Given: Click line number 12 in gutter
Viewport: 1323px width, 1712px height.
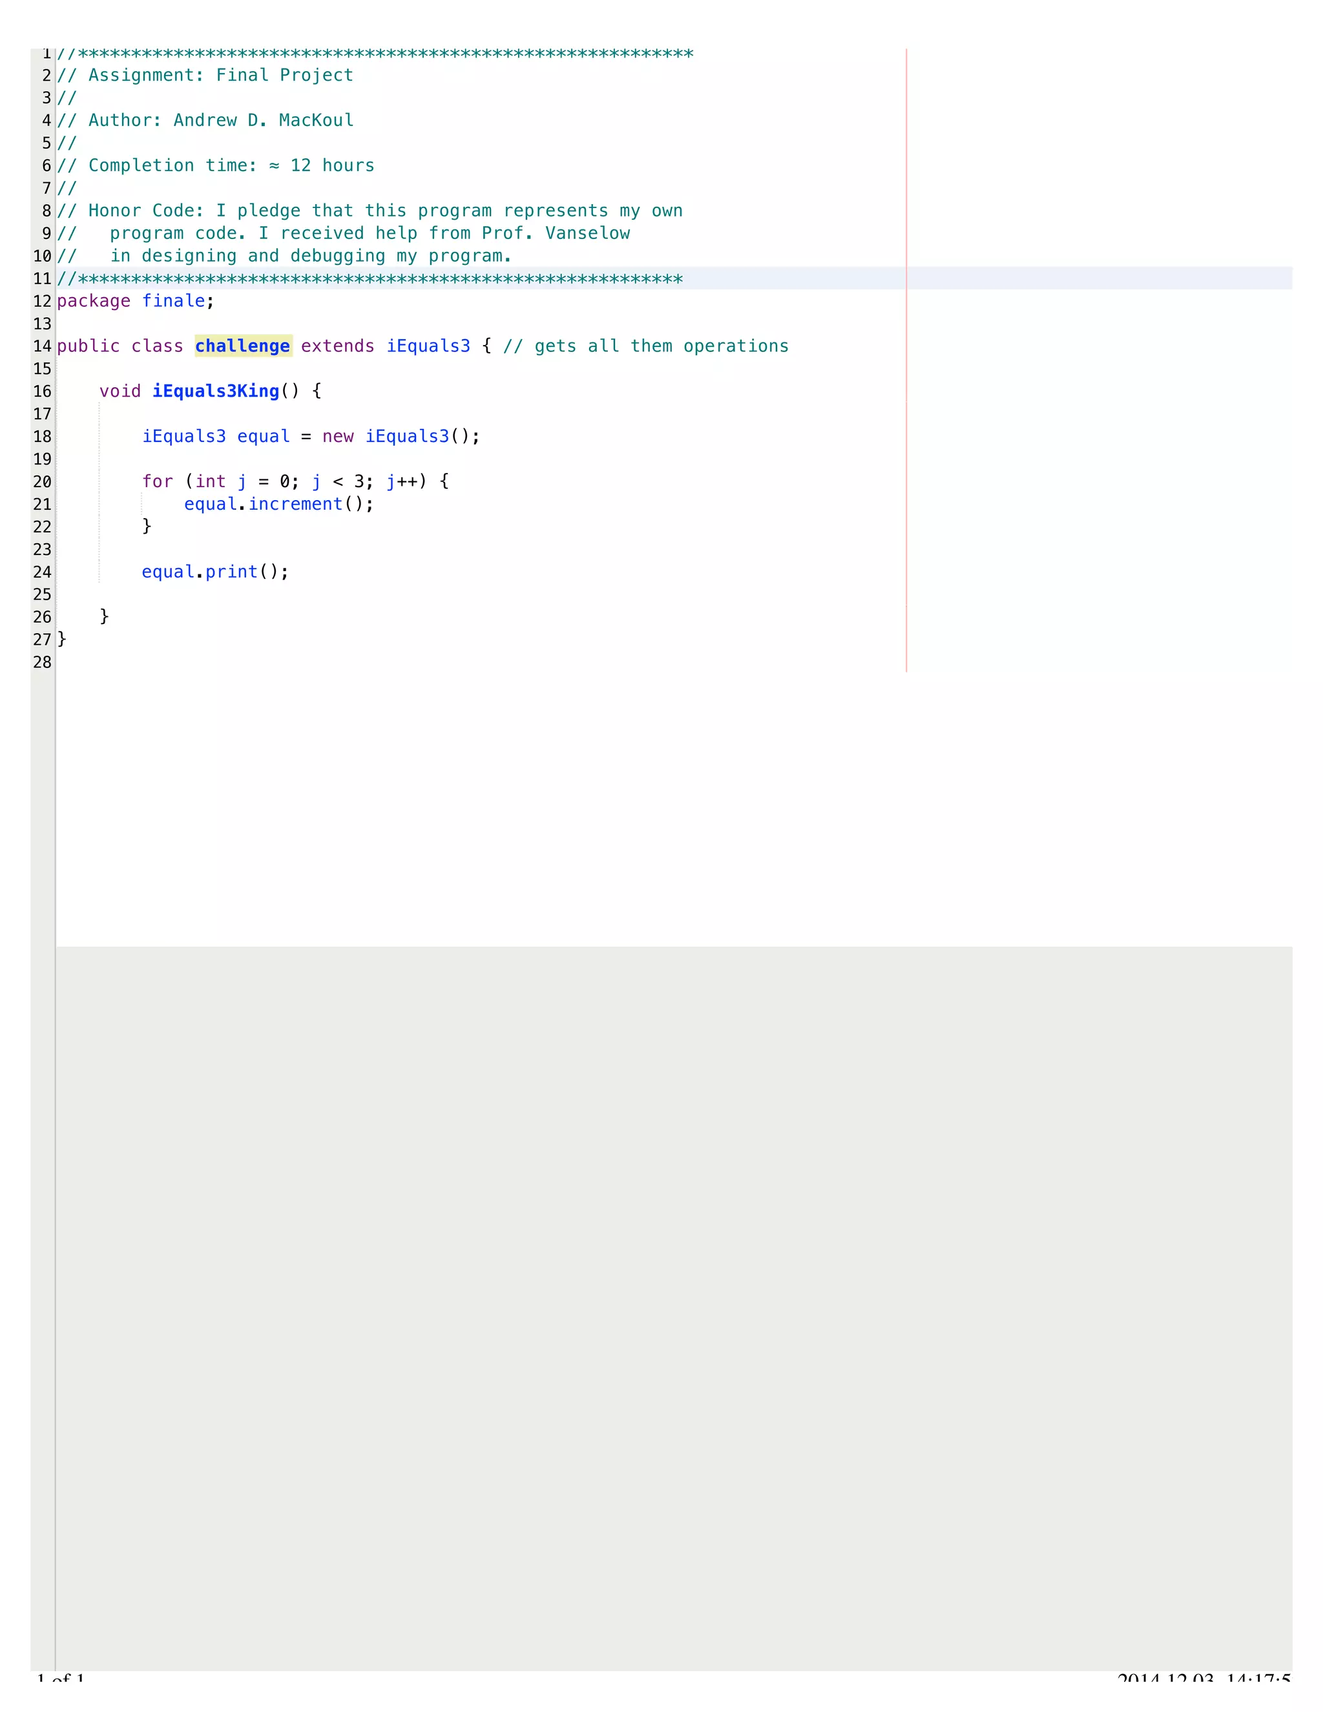Looking at the screenshot, I should pos(43,301).
